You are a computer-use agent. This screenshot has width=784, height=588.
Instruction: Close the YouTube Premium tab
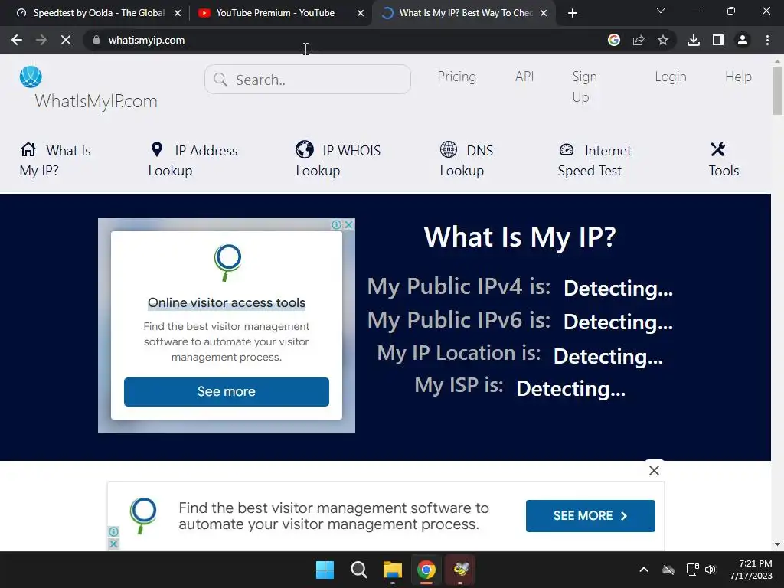click(x=361, y=13)
